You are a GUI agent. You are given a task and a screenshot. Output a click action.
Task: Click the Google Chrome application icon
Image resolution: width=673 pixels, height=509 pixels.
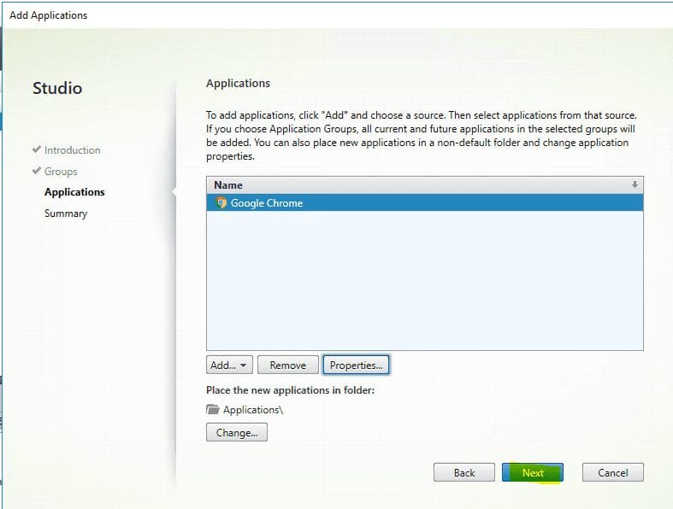(221, 202)
